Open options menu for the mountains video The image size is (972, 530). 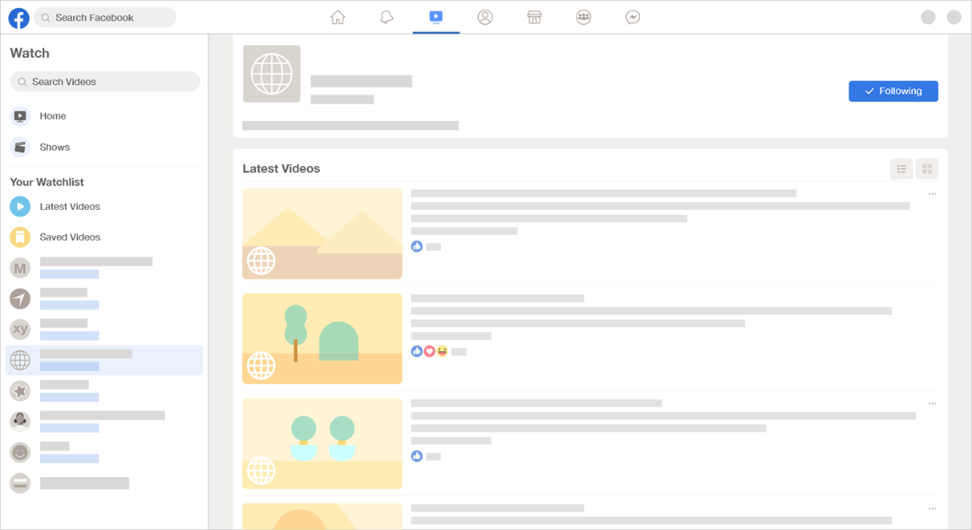(932, 194)
